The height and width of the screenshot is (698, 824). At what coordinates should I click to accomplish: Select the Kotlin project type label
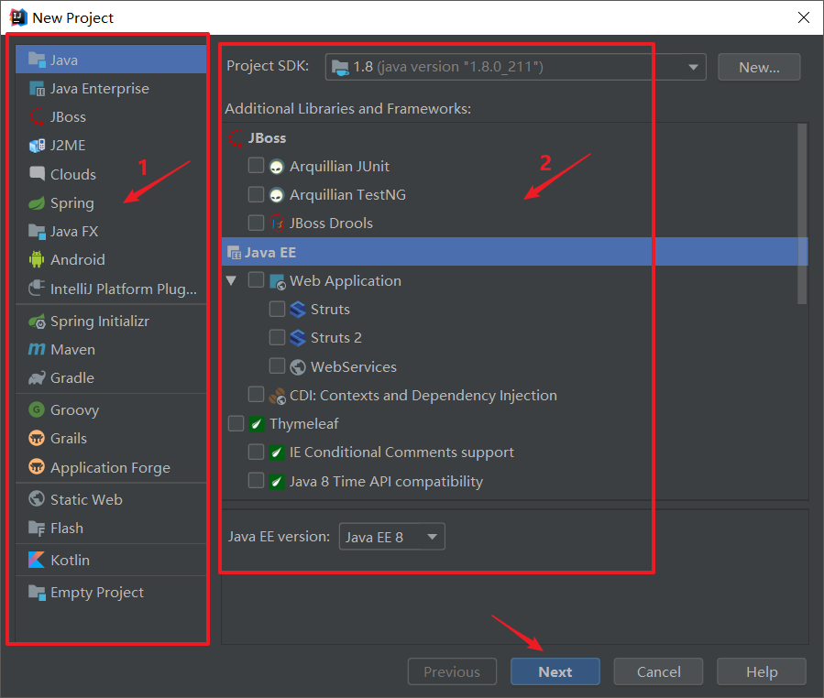70,561
